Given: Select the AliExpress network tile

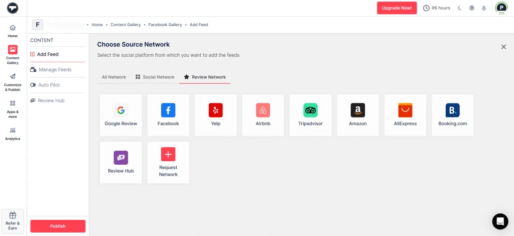Looking at the screenshot, I should coord(405,115).
